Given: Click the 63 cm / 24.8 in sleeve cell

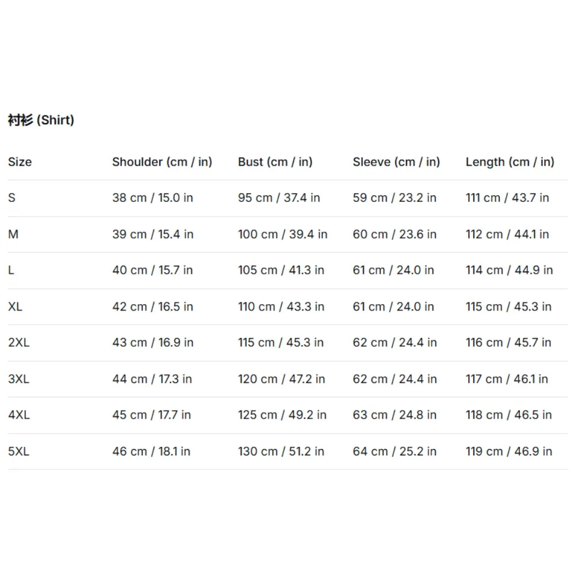Looking at the screenshot, I should click(x=394, y=415).
